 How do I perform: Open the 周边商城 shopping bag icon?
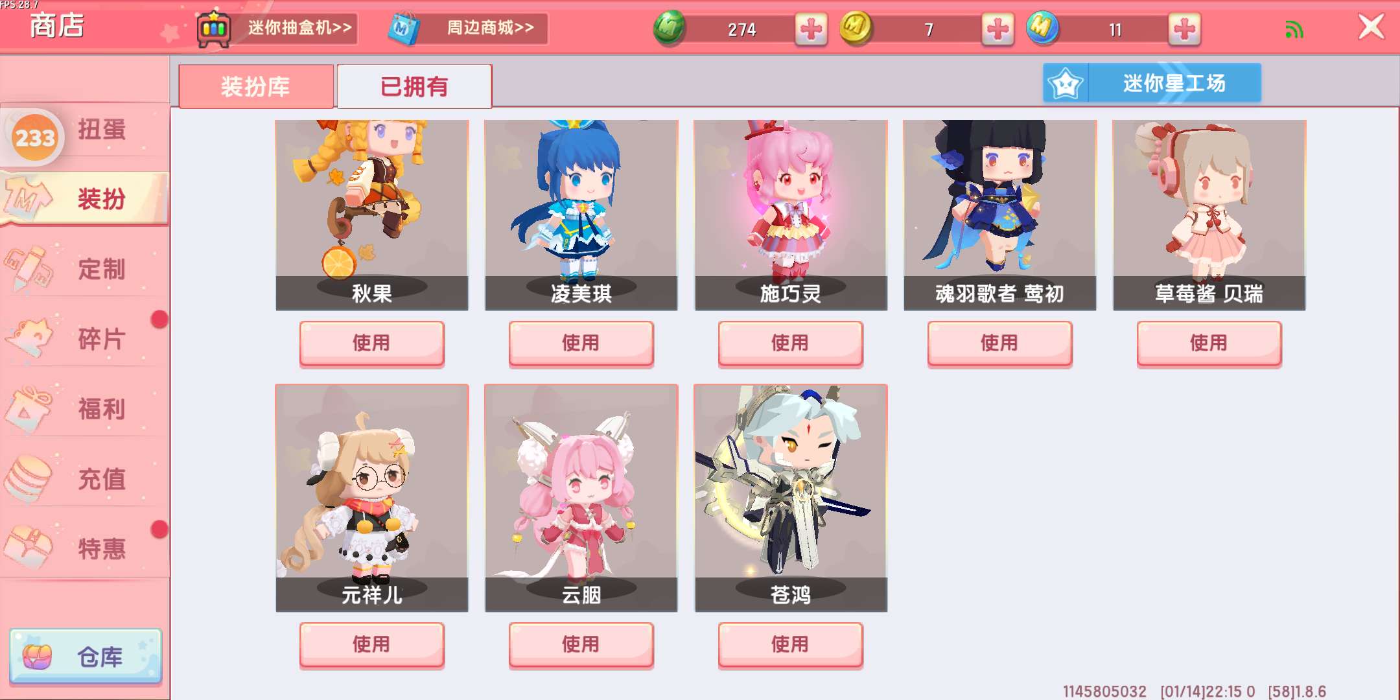pos(404,29)
